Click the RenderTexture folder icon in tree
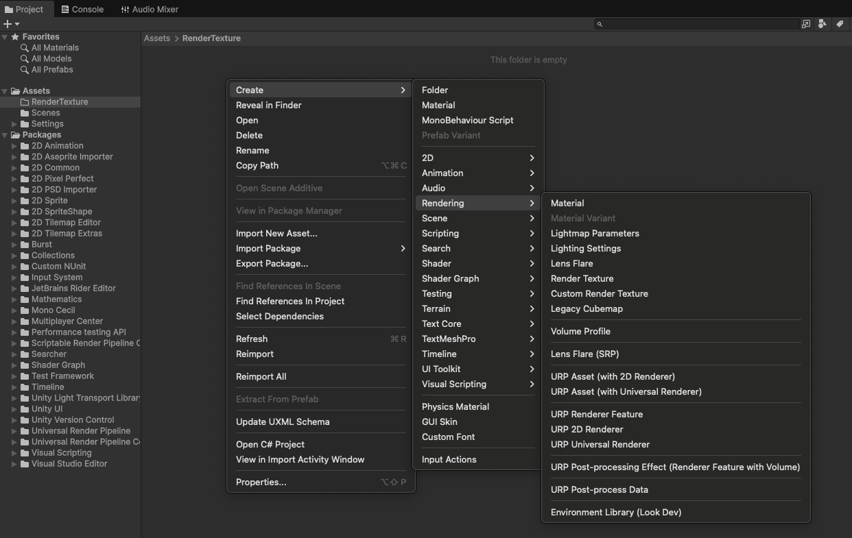 click(25, 102)
